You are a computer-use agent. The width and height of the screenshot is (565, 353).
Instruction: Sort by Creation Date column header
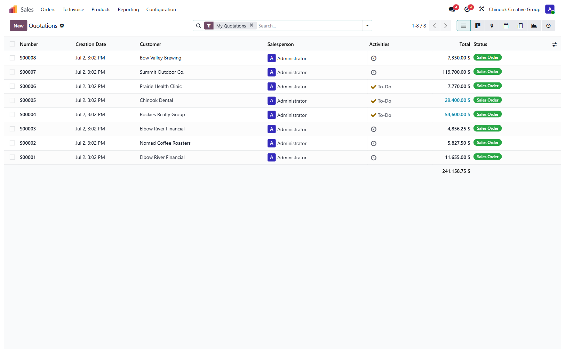point(91,44)
